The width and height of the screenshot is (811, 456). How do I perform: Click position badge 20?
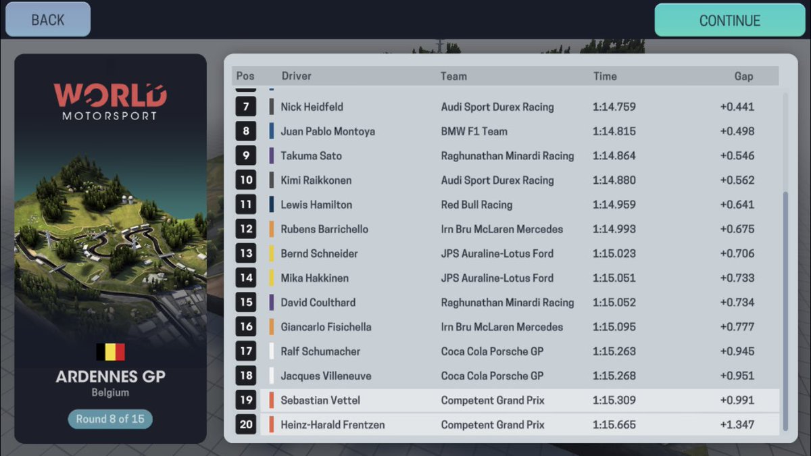click(246, 425)
